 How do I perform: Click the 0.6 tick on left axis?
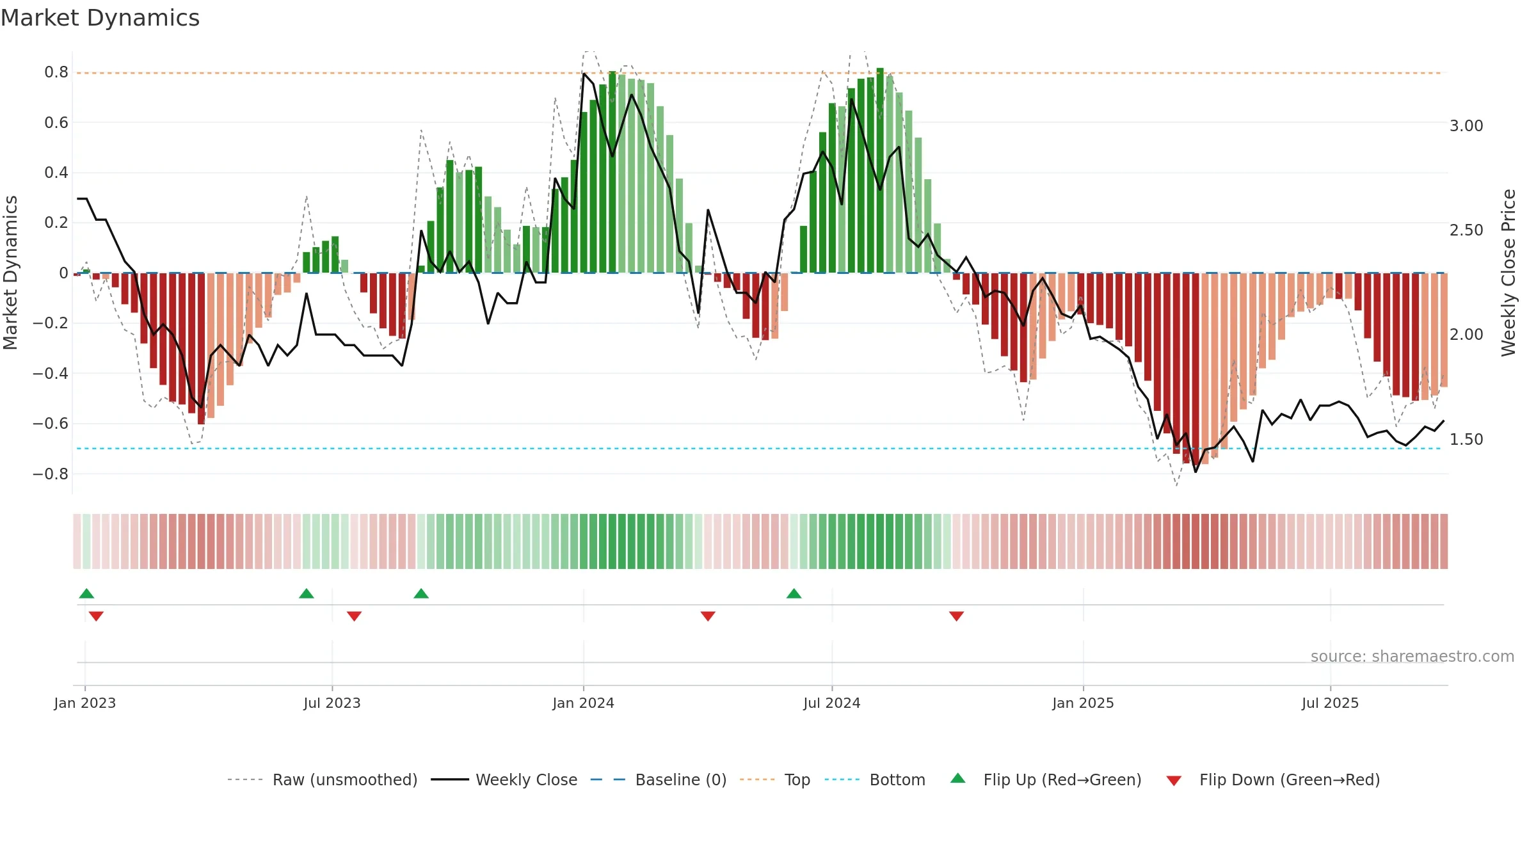pyautogui.click(x=56, y=122)
